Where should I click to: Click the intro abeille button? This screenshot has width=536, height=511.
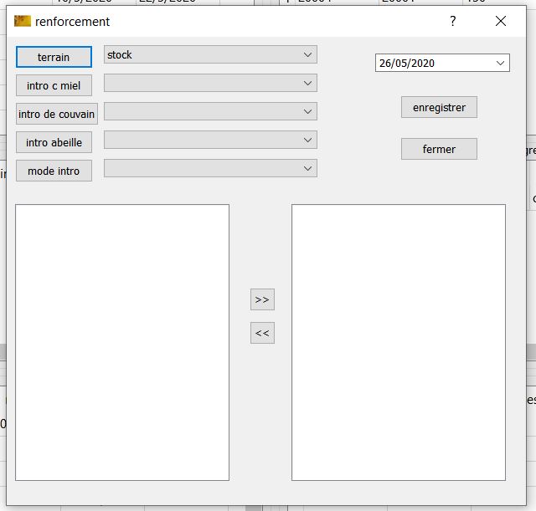point(54,142)
